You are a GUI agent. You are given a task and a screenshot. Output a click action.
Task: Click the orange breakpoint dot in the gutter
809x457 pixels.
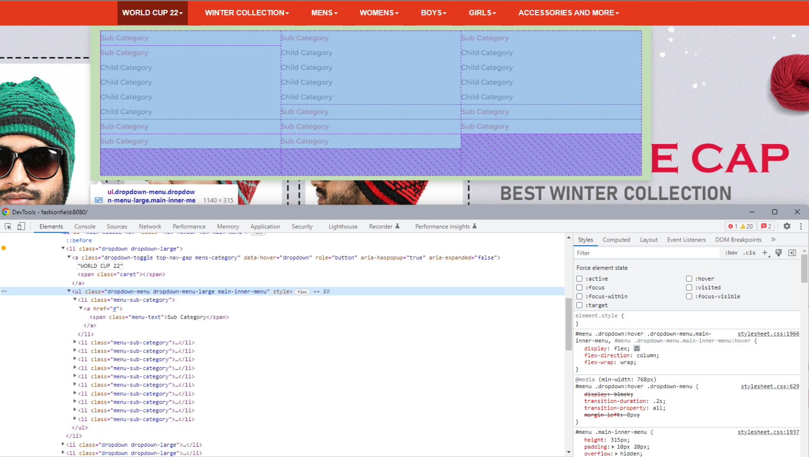(4, 248)
